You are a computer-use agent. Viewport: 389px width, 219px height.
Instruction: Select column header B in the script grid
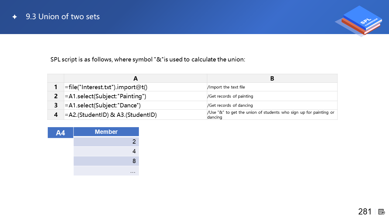(272, 78)
